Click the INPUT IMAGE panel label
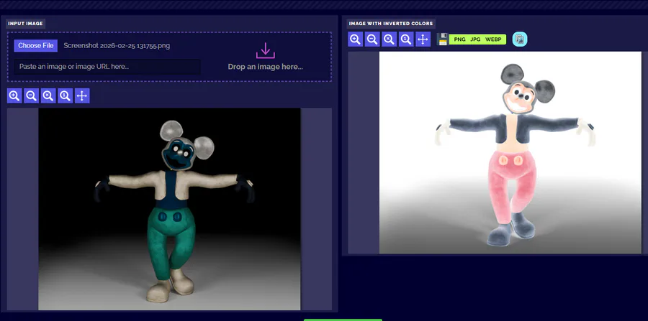Image resolution: width=648 pixels, height=321 pixels. tap(25, 24)
